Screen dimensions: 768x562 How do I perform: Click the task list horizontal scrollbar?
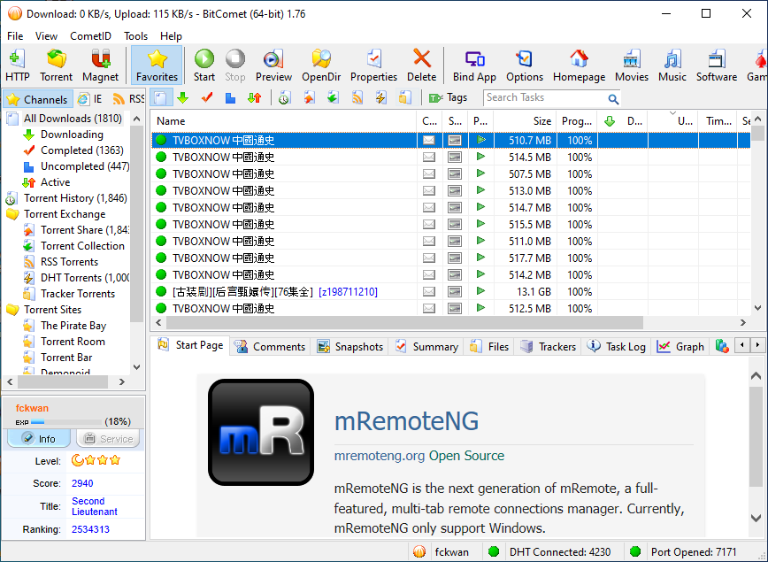404,322
